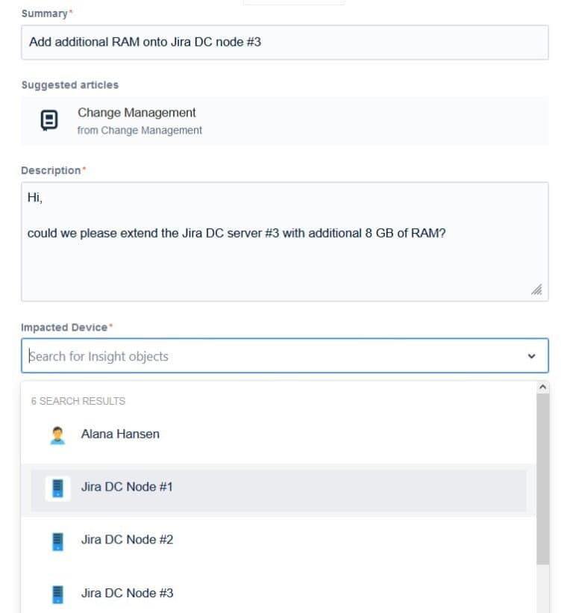Viewport: 573px width, 613px height.
Task: Open the Change Management suggested article
Action: 136,113
